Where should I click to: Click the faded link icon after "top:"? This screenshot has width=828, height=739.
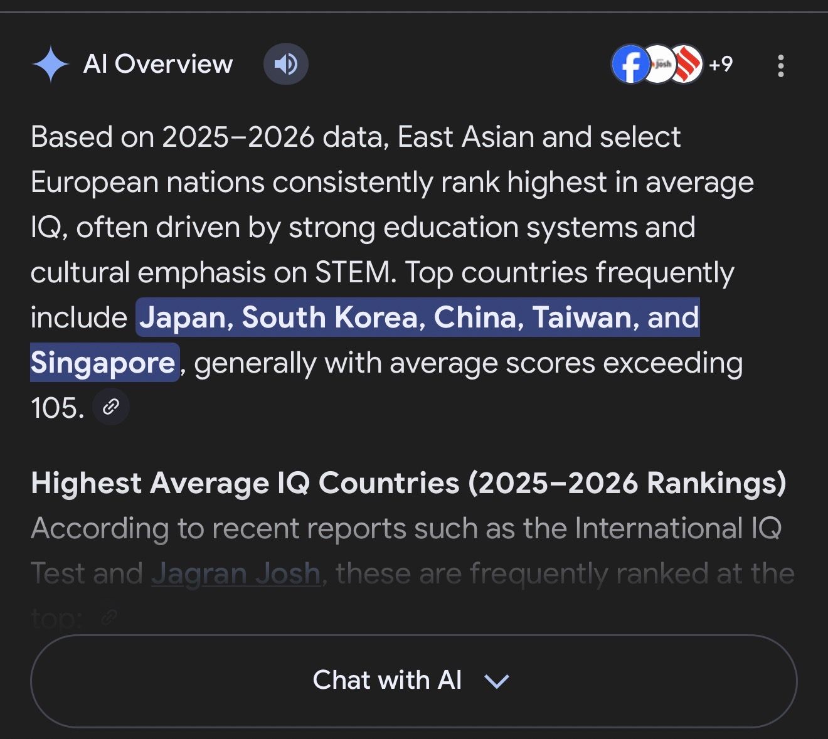tap(110, 617)
